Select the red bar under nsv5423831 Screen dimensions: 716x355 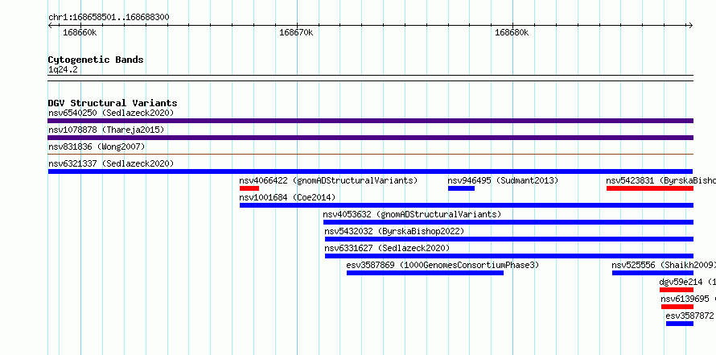tap(650, 188)
